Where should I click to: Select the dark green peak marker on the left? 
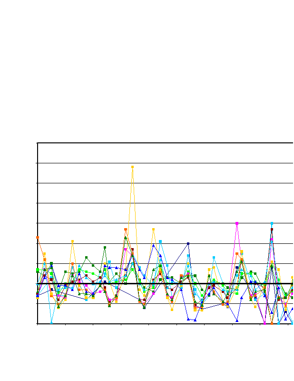click(105, 248)
